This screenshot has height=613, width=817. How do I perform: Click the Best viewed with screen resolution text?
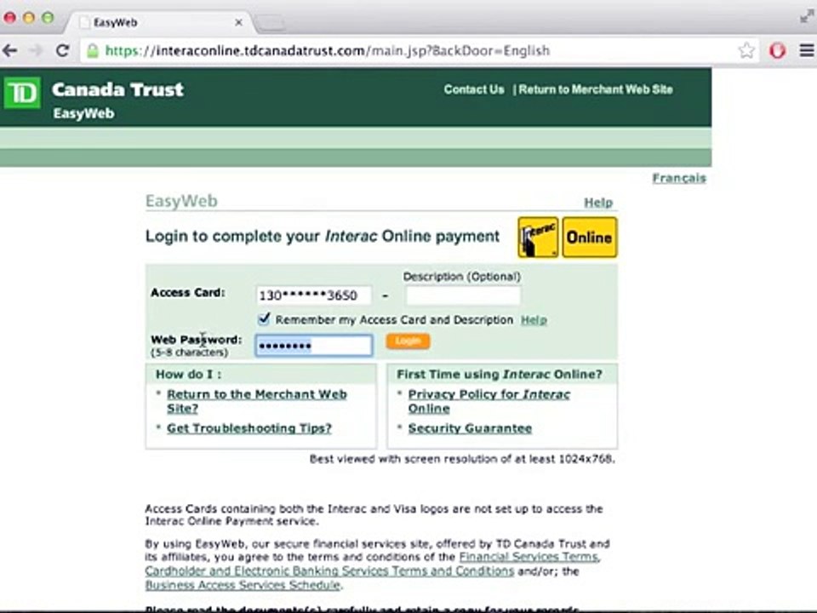[x=462, y=459]
